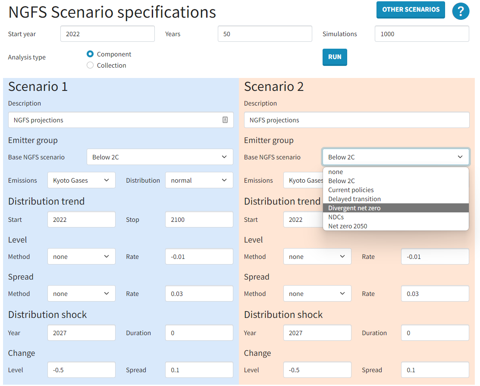The image size is (480, 386).
Task: Click the Stop field showing 2100
Action: [199, 219]
